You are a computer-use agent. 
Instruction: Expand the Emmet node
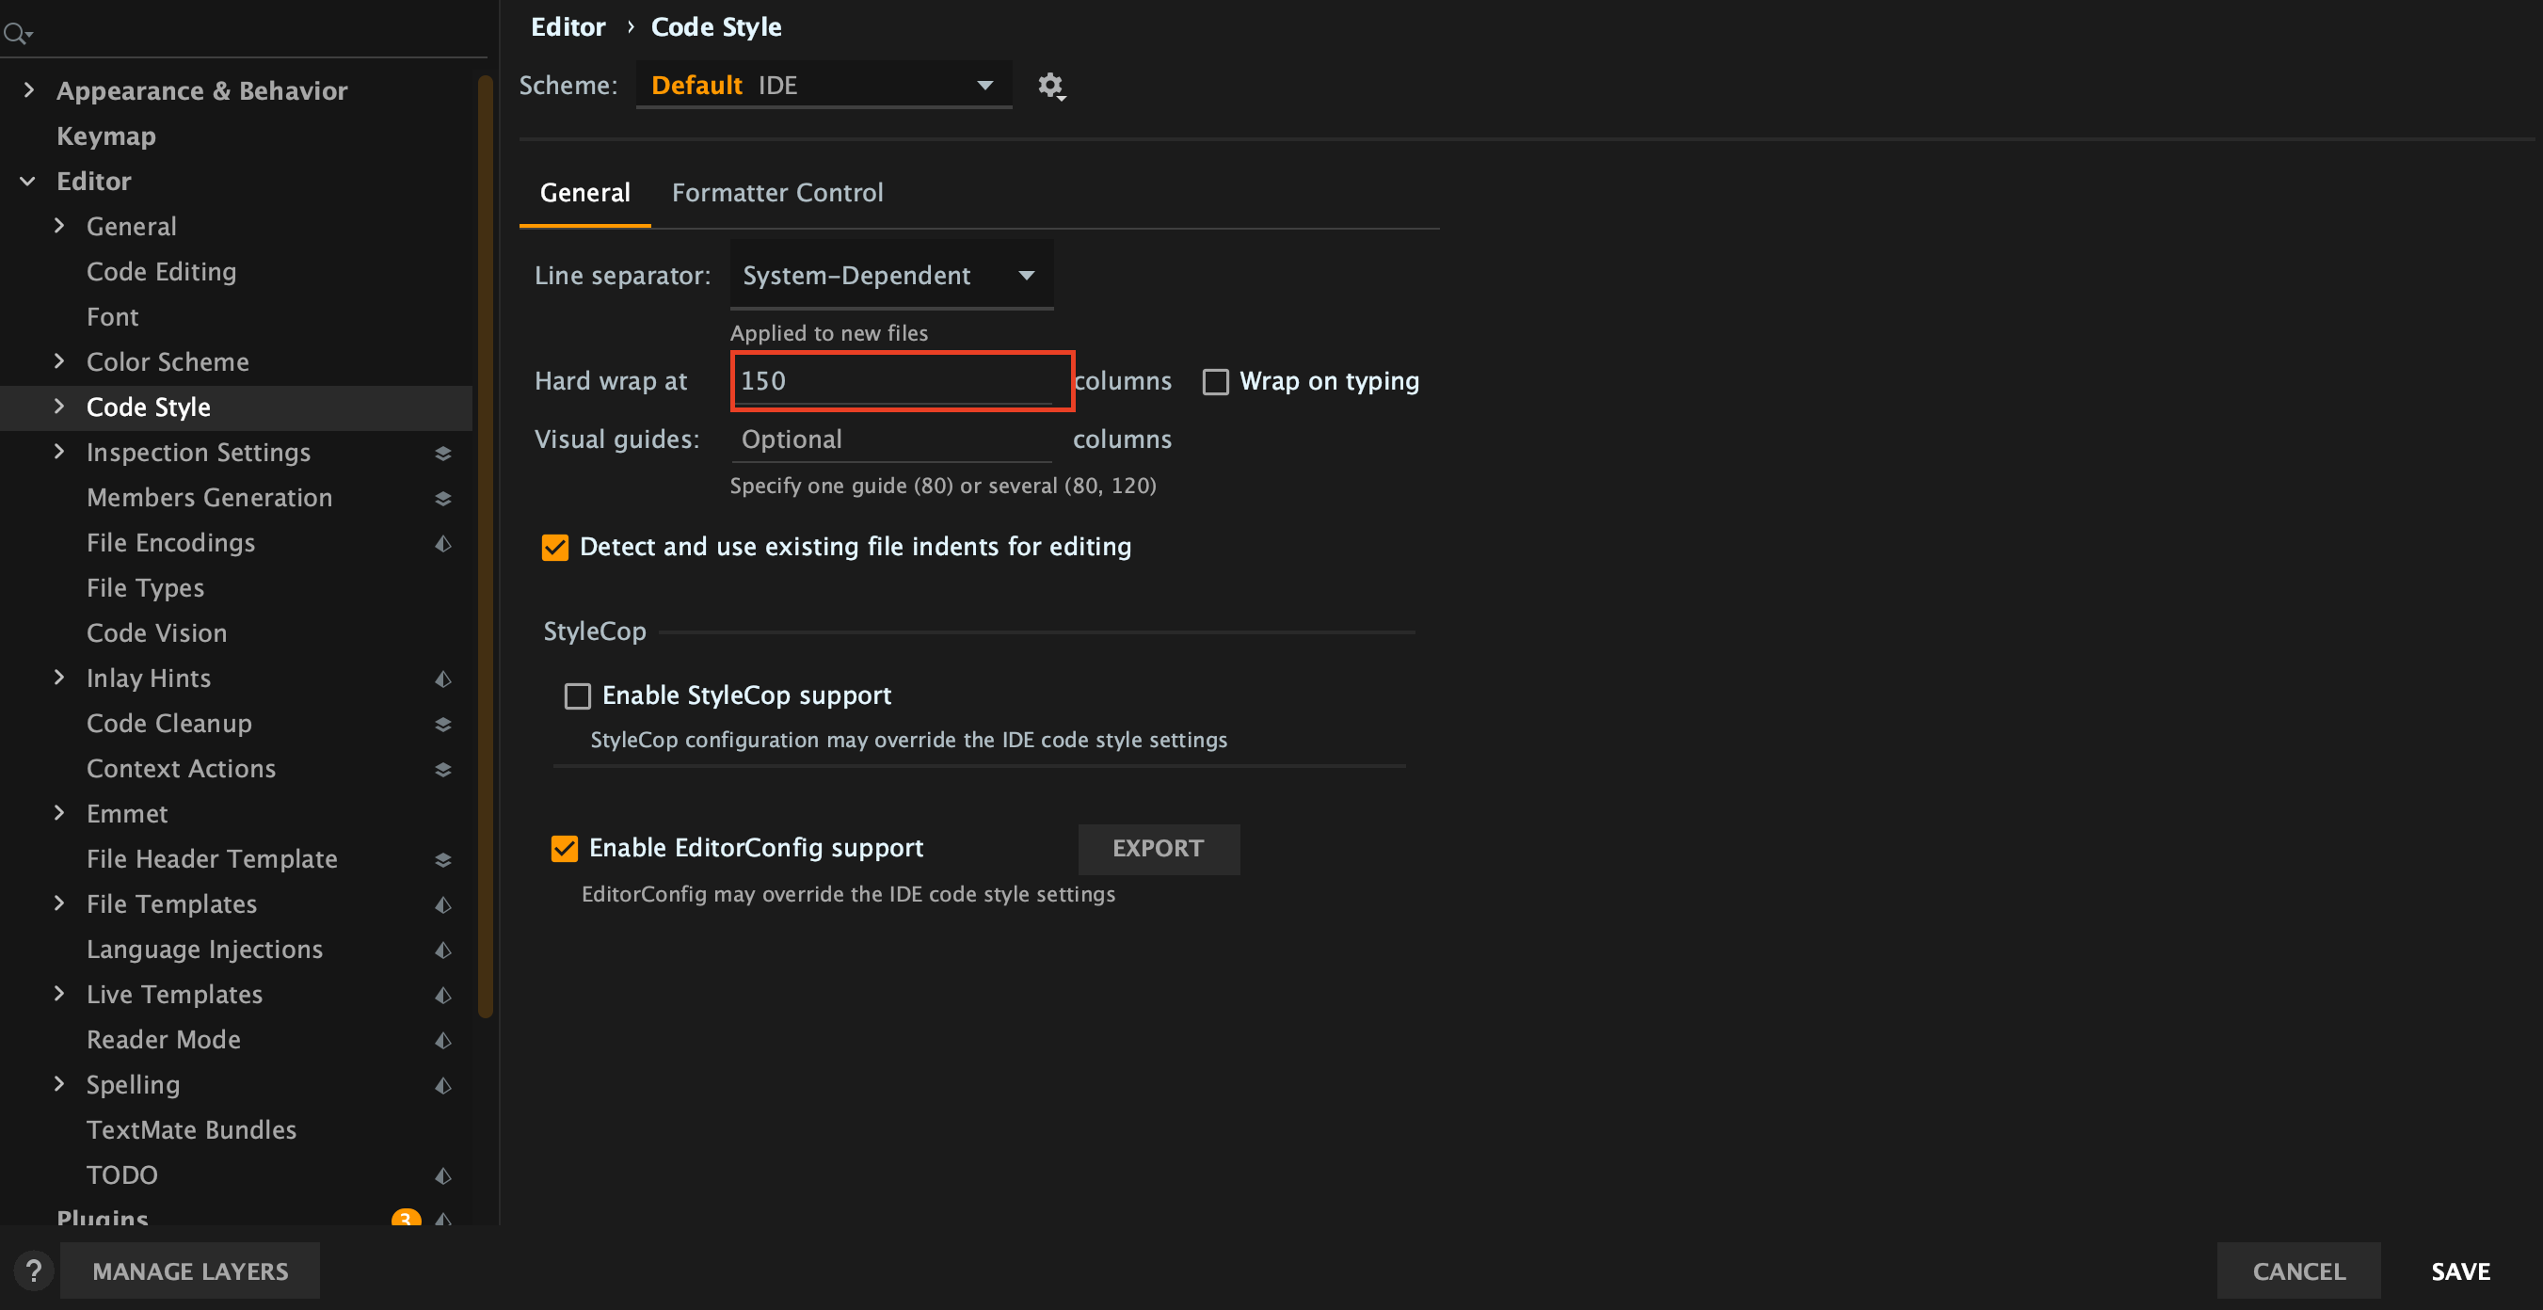pos(59,812)
